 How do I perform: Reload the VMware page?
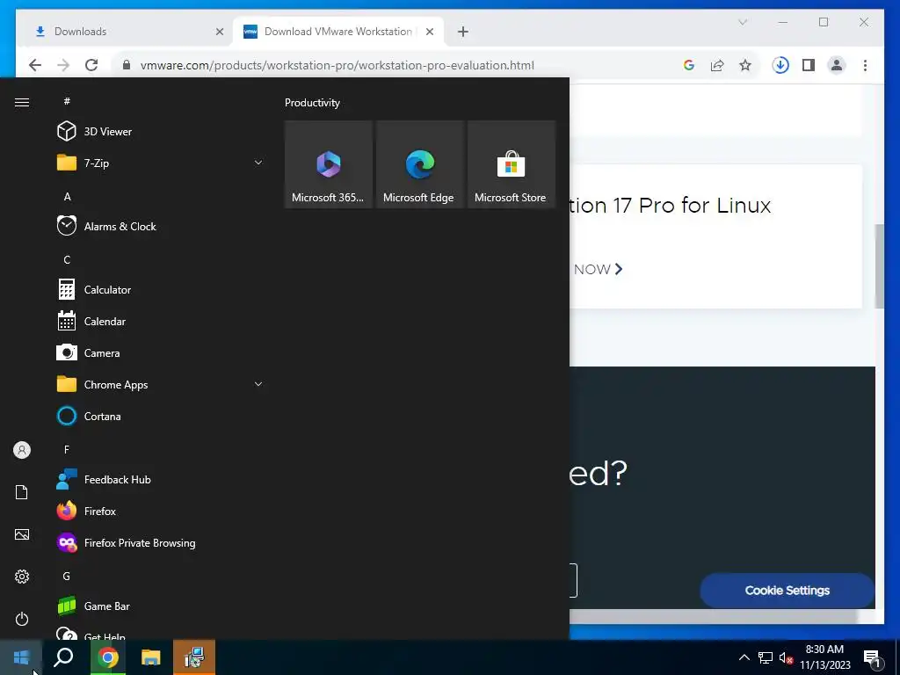point(91,65)
